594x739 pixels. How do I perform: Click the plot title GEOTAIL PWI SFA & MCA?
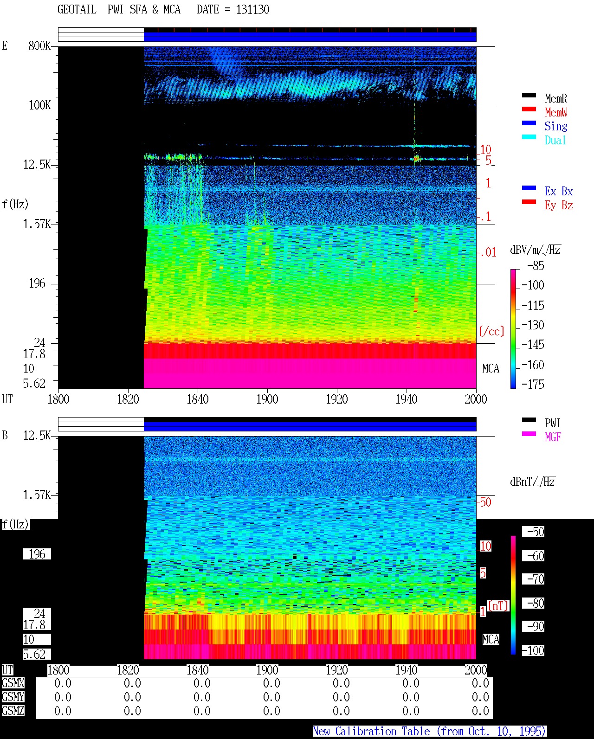[x=119, y=10]
